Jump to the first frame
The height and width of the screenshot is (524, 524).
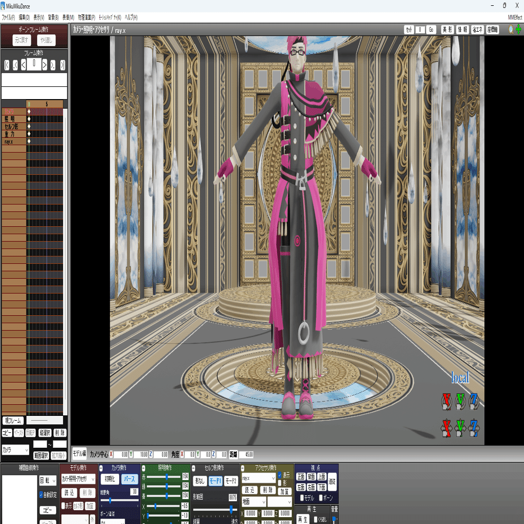click(x=7, y=65)
